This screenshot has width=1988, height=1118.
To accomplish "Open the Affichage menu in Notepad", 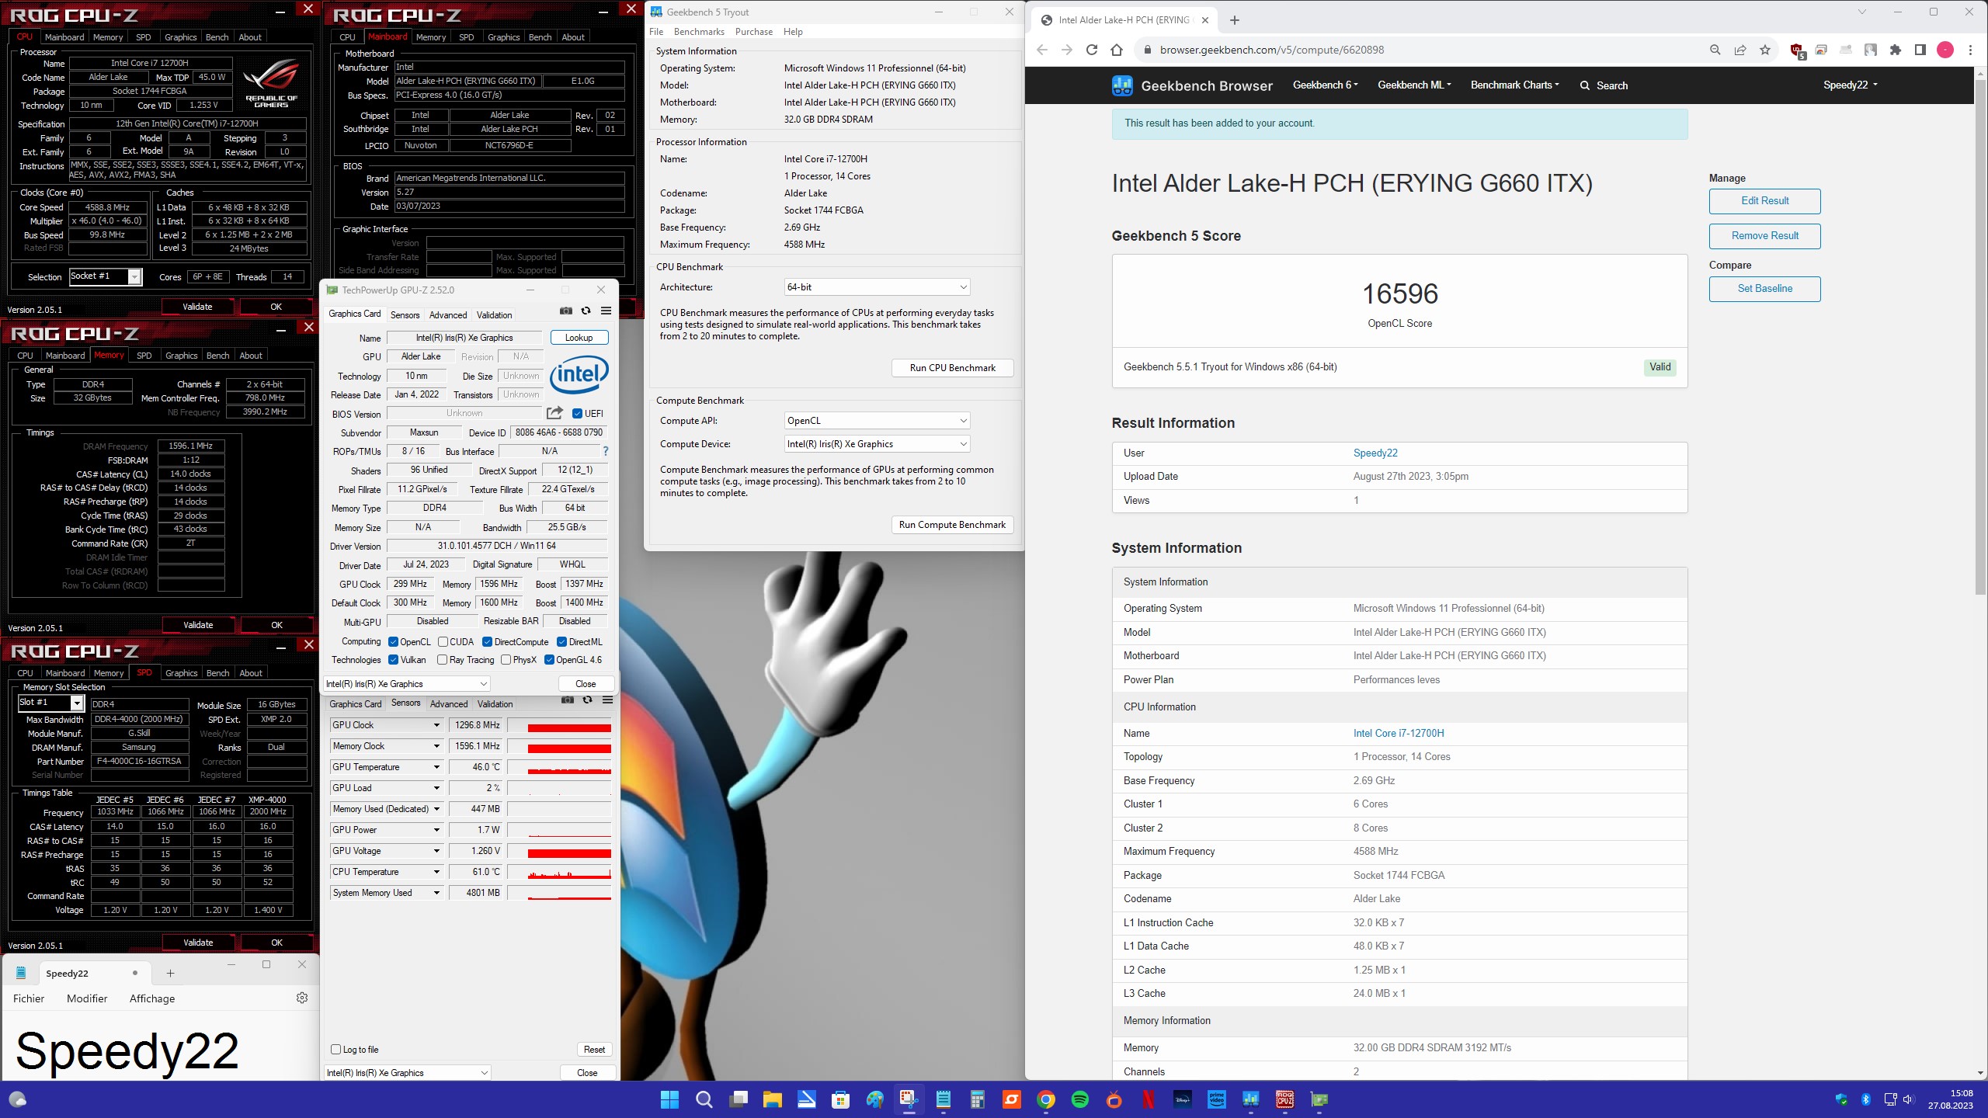I will (152, 998).
